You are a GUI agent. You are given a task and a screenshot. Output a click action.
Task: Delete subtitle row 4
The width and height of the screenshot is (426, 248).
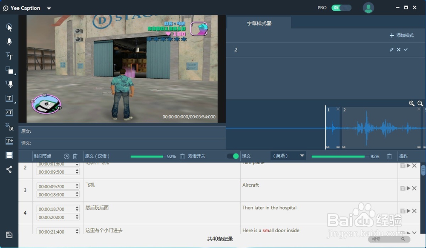414,211
